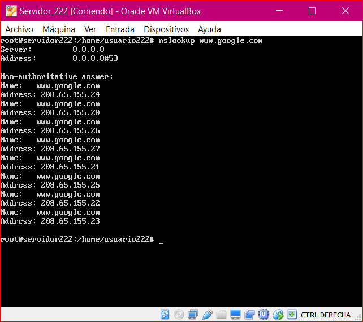Click the Non-authoritative answer line
The height and width of the screenshot is (322, 363).
tap(57, 76)
